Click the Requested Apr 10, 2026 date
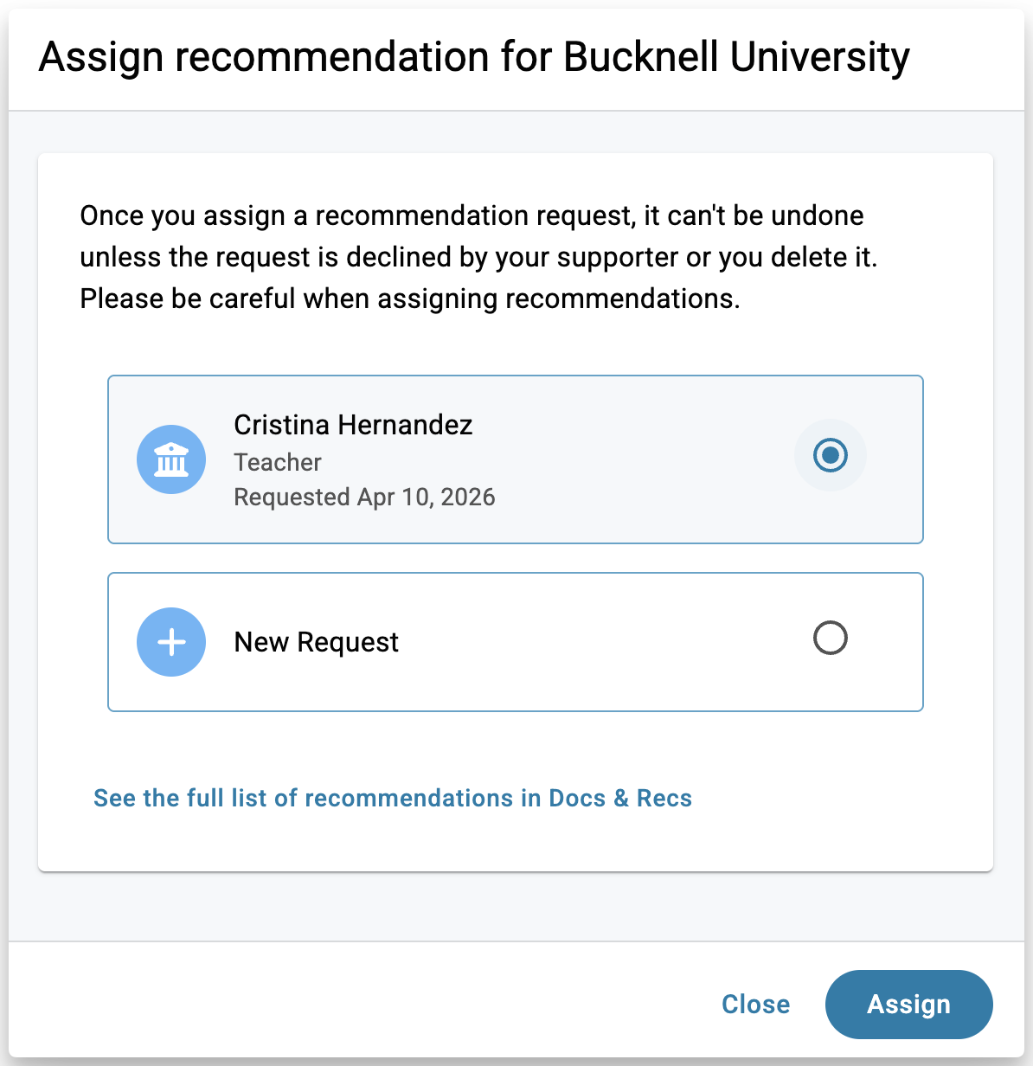The height and width of the screenshot is (1066, 1033). [x=364, y=497]
